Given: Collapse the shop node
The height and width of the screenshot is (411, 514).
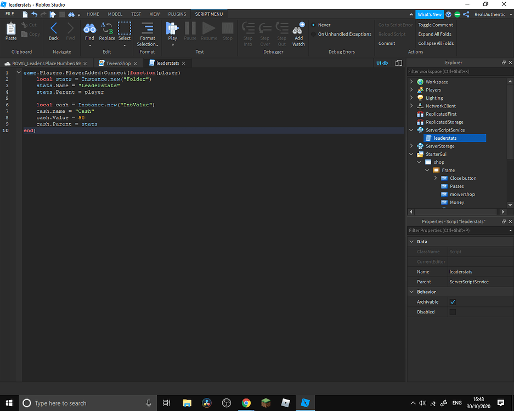Looking at the screenshot, I should coord(419,162).
